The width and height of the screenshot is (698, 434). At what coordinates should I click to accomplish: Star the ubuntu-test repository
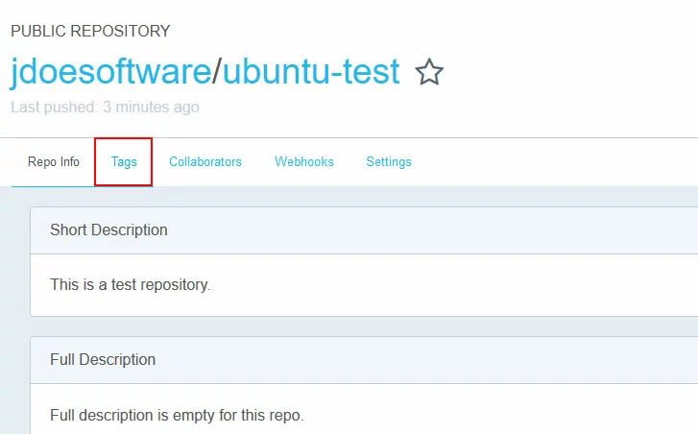click(429, 72)
